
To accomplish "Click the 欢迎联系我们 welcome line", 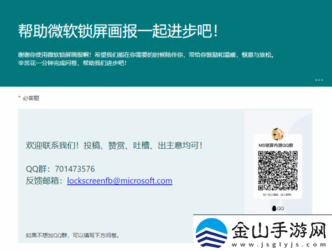I will coord(114,145).
